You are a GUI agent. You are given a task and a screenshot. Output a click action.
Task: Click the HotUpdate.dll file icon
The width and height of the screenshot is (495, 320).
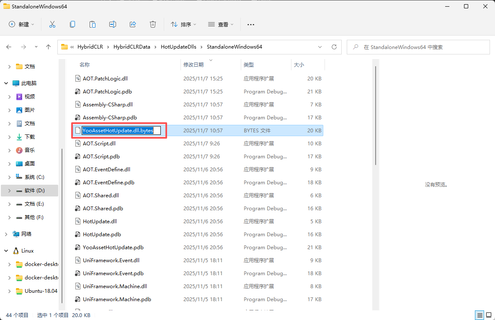(x=77, y=222)
